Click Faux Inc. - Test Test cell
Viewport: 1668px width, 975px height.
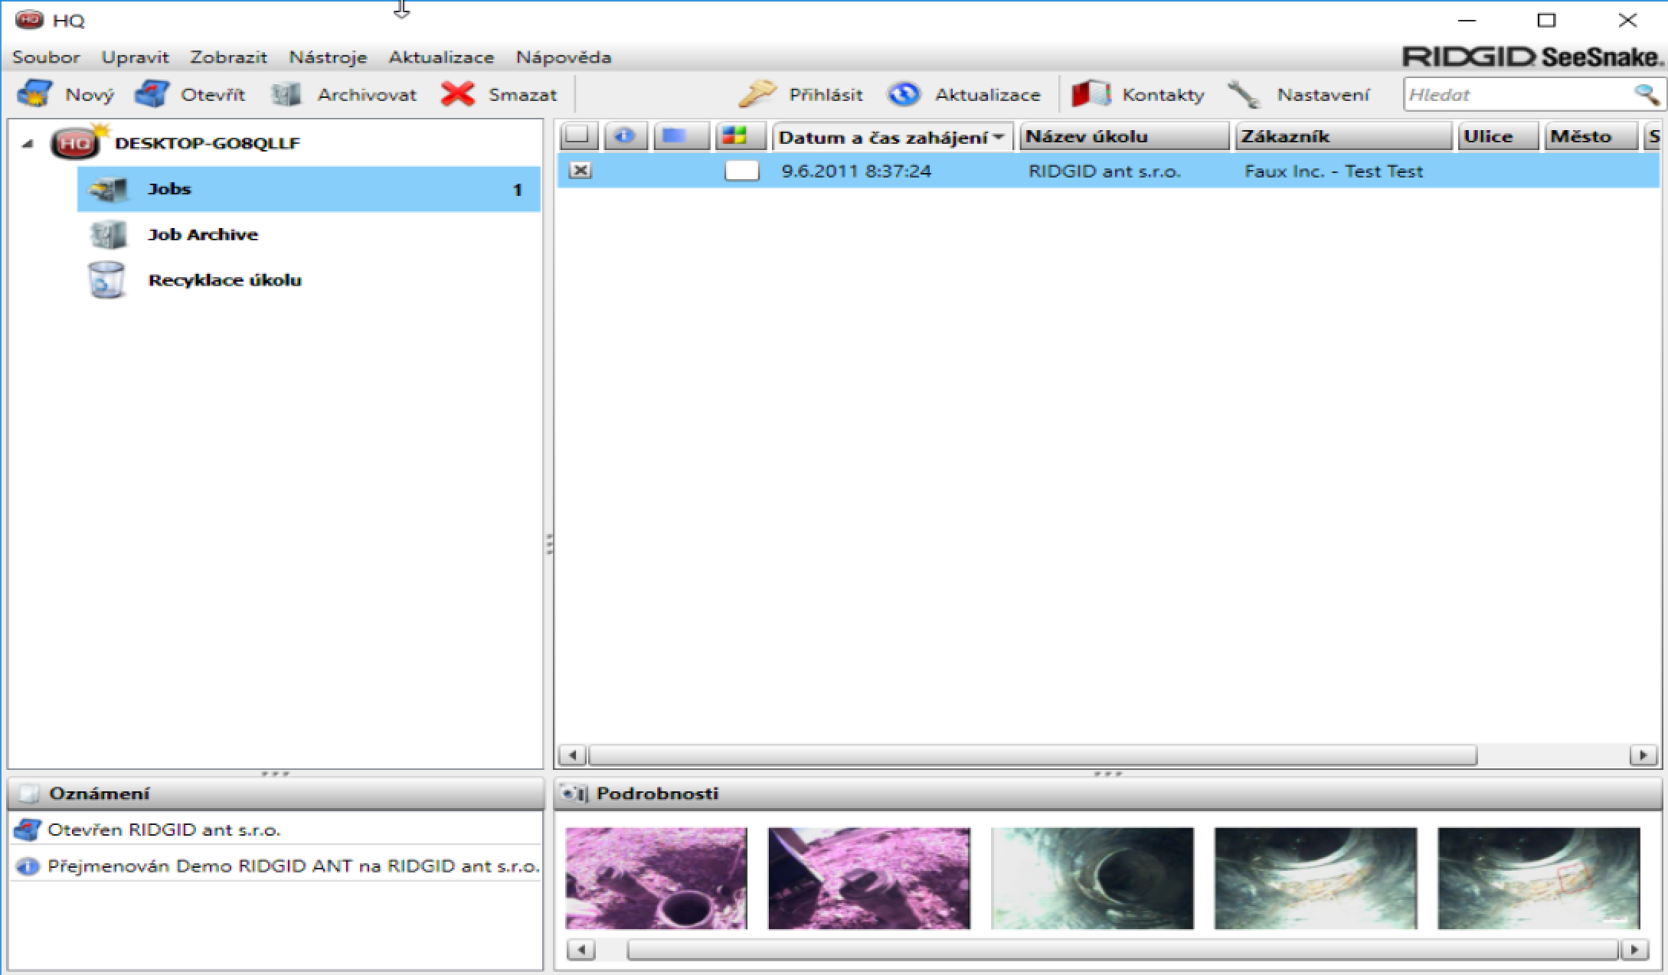(x=1333, y=171)
